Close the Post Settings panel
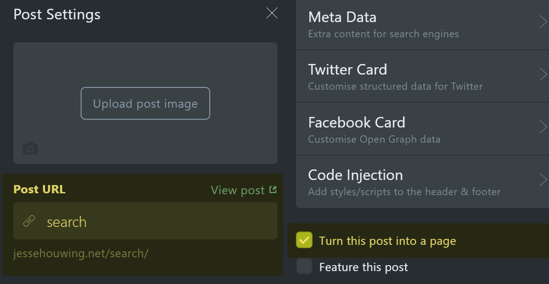Viewport: 549px width, 284px height. (x=272, y=13)
